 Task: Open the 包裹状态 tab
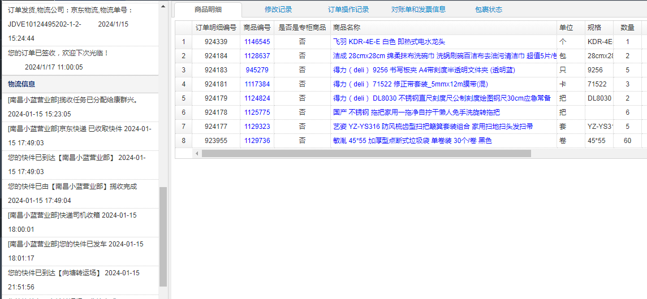click(x=489, y=10)
